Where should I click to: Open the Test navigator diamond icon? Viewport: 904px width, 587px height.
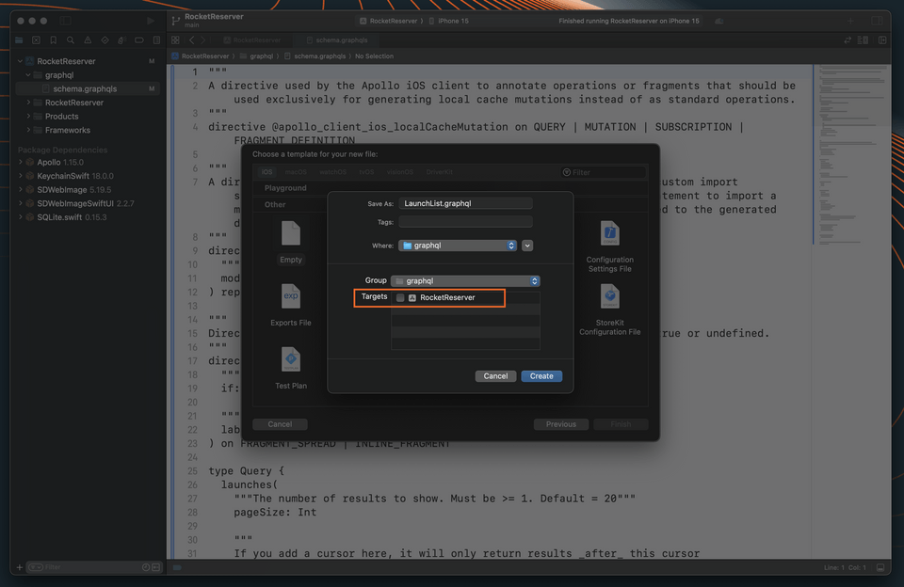click(105, 40)
